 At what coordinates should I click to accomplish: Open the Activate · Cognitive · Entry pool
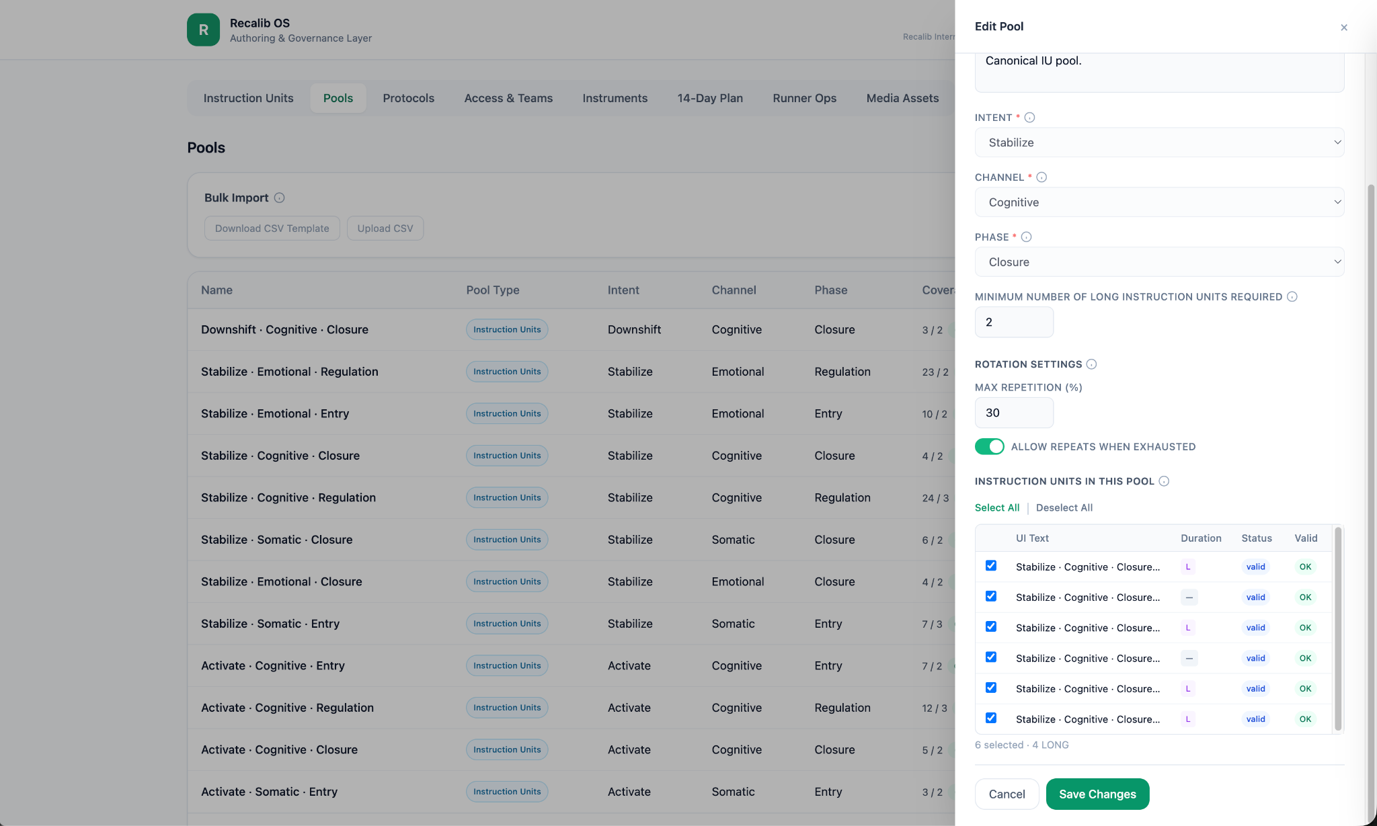tap(570, 666)
